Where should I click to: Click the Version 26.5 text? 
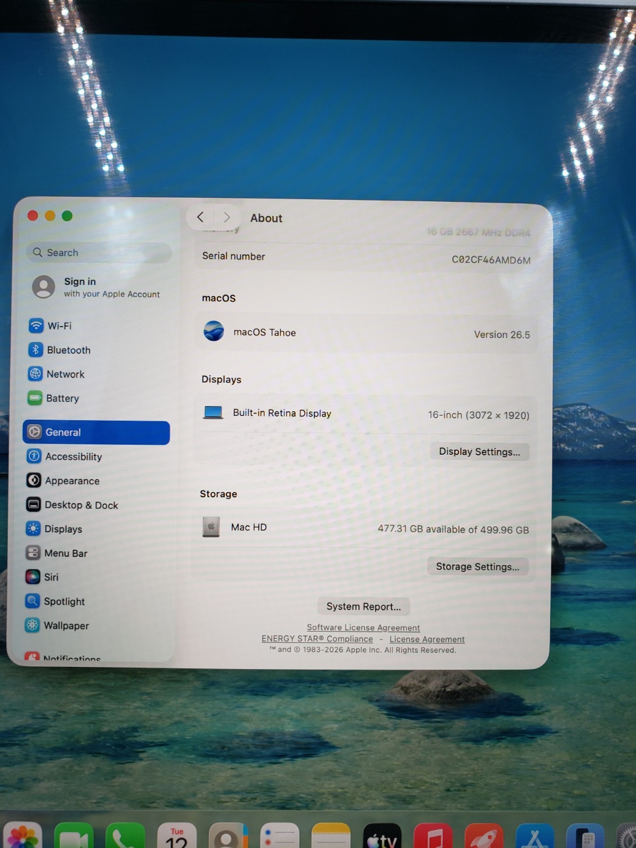point(502,334)
